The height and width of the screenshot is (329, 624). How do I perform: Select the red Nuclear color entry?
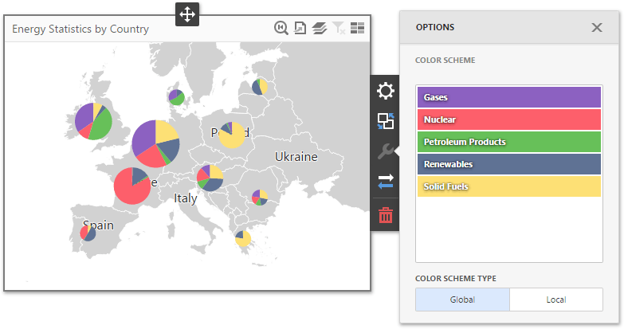(508, 119)
